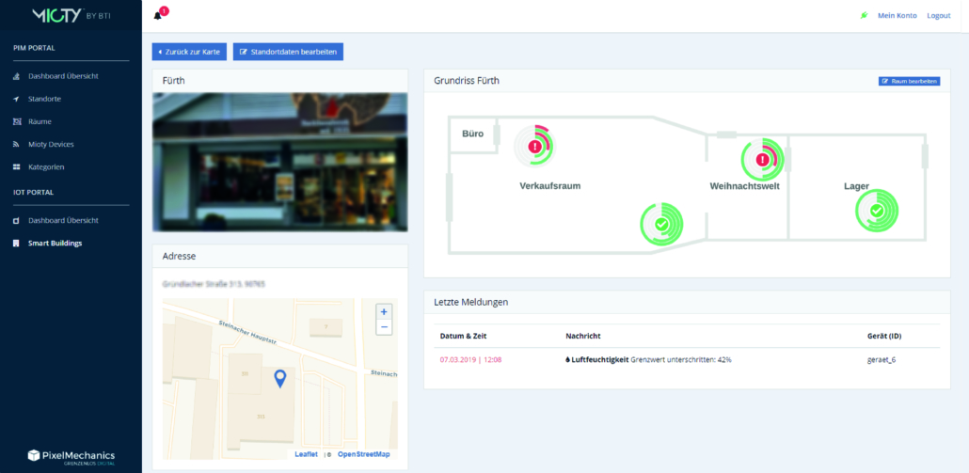
Task: Click the Lager green check sensor icon
Action: [x=876, y=212]
